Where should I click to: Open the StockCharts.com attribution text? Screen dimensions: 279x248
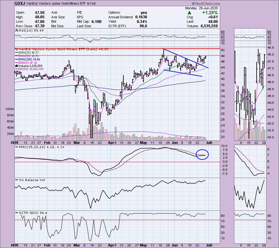(206, 3)
